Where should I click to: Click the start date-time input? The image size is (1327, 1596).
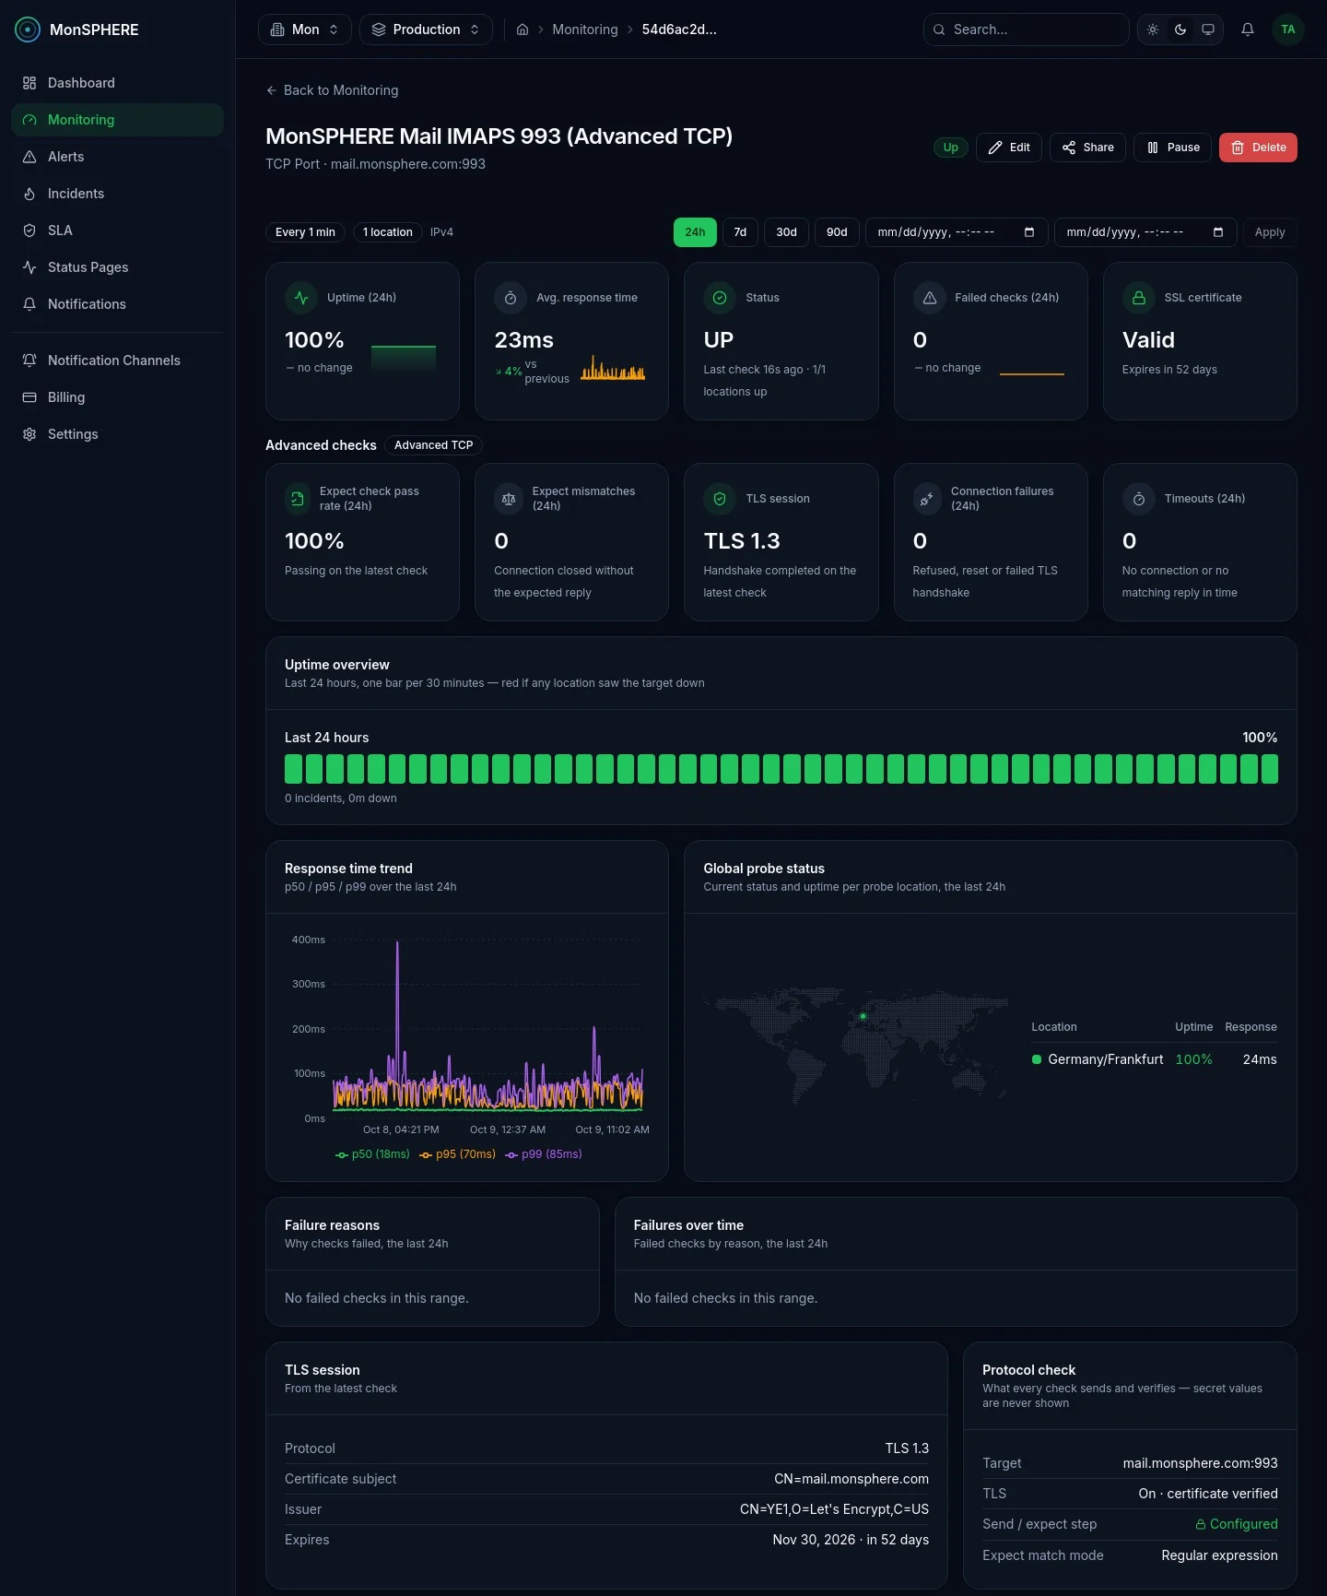click(x=956, y=232)
